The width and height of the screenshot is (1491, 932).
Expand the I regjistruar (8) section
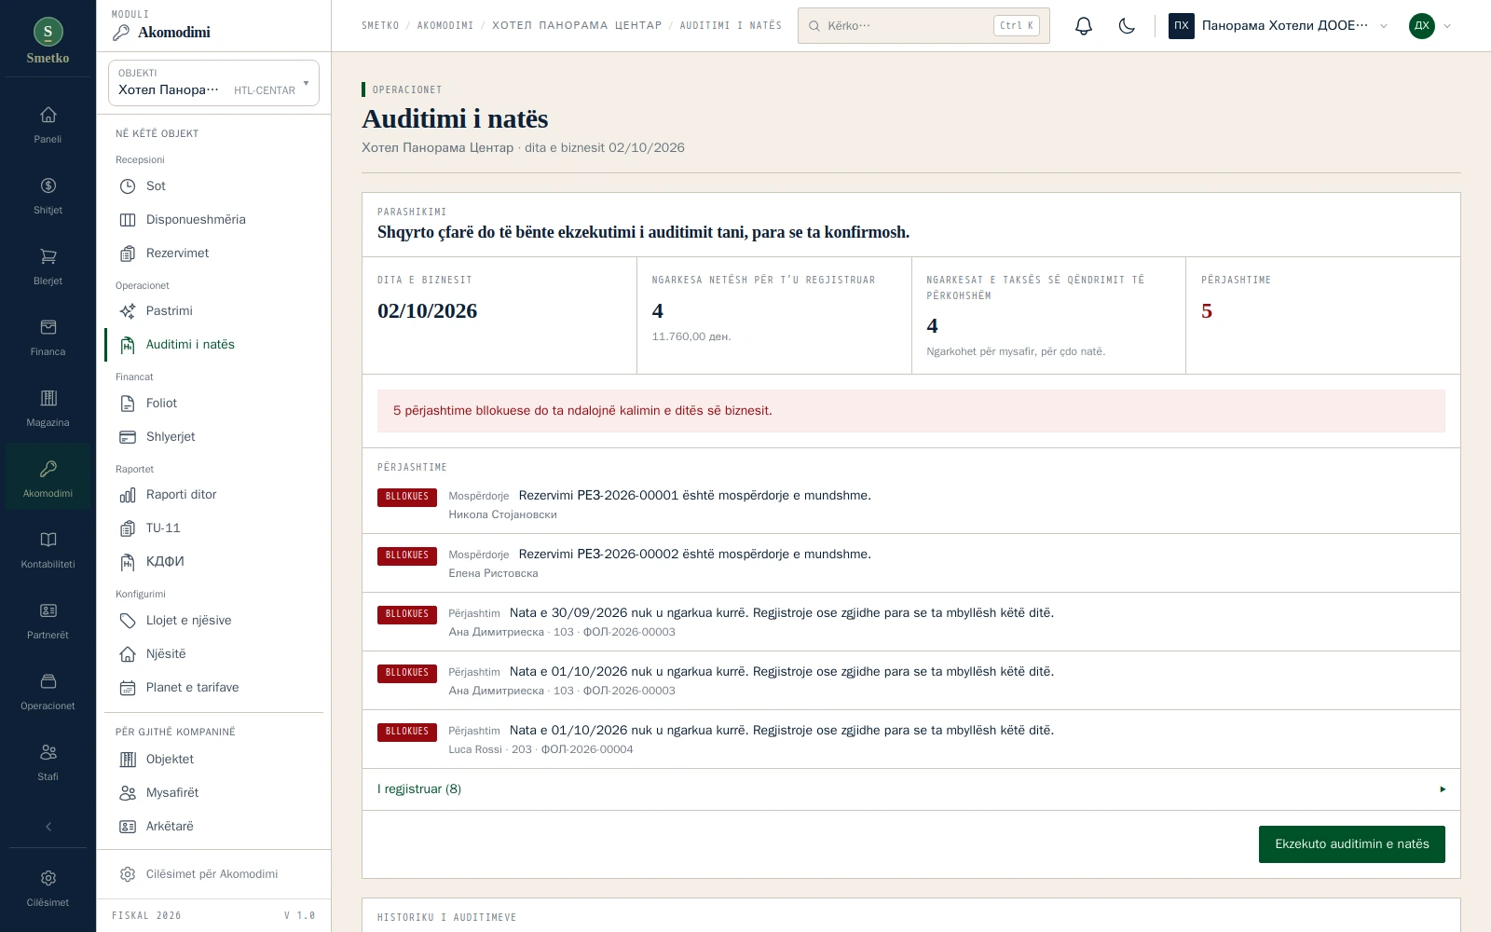(x=911, y=789)
